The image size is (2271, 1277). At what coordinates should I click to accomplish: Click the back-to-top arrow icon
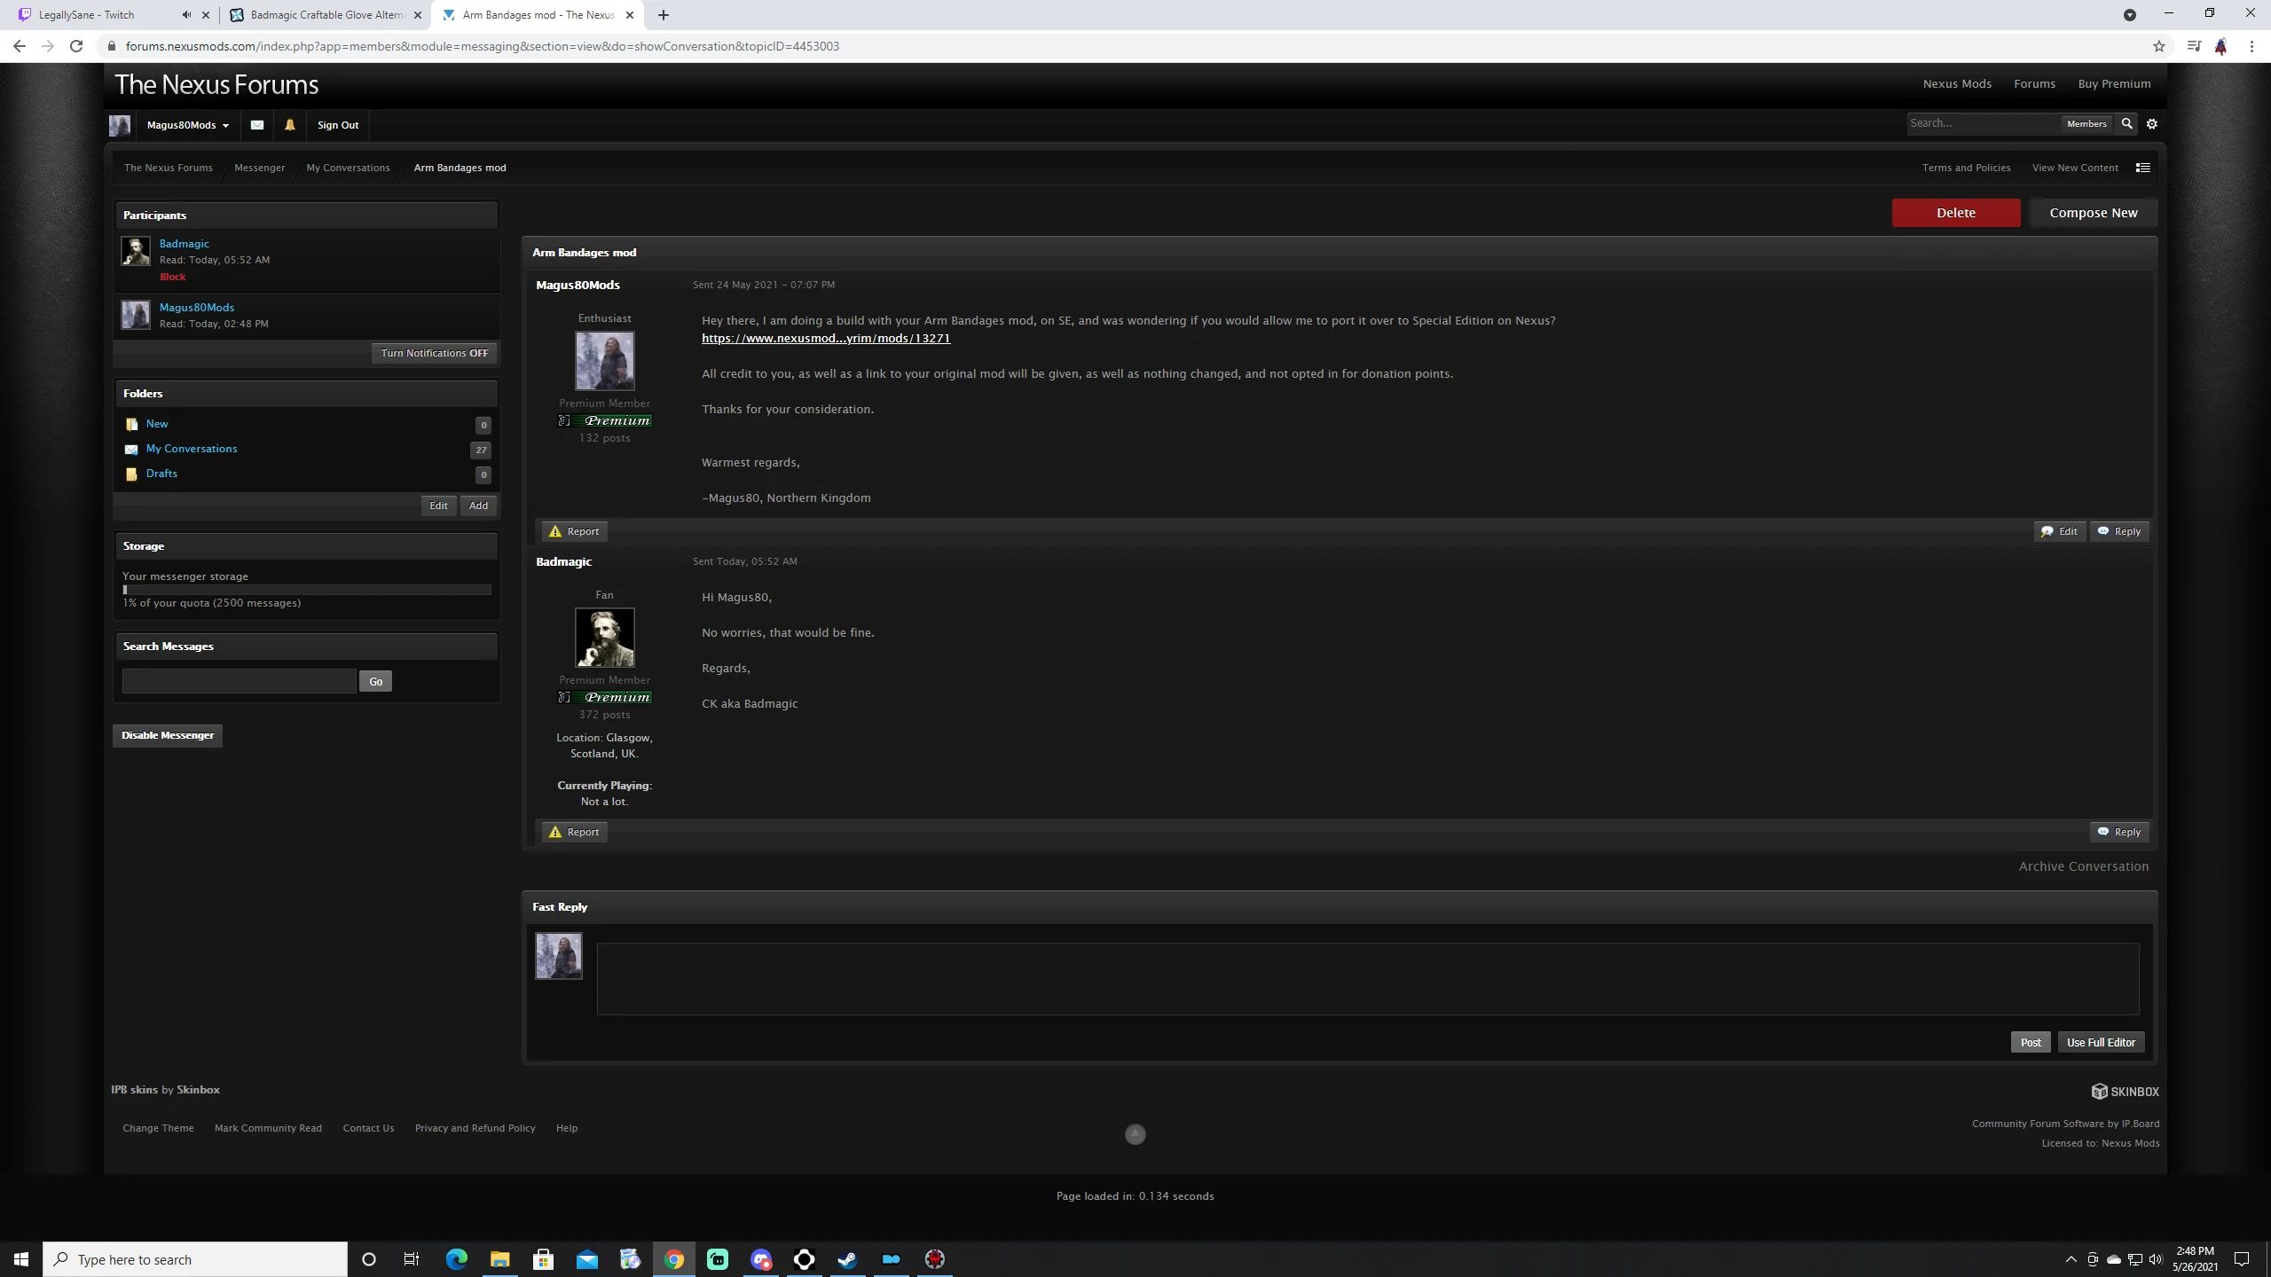click(1135, 1134)
